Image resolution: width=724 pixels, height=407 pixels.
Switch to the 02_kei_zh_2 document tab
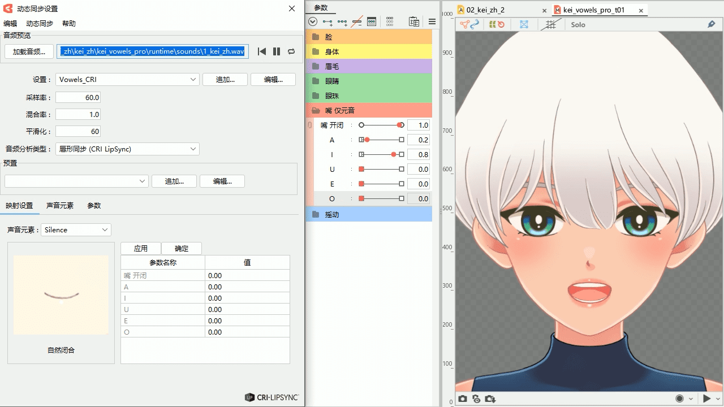coord(486,10)
